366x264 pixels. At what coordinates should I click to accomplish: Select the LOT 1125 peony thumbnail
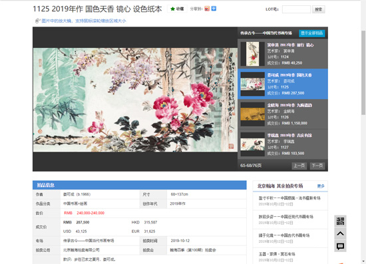click(253, 84)
